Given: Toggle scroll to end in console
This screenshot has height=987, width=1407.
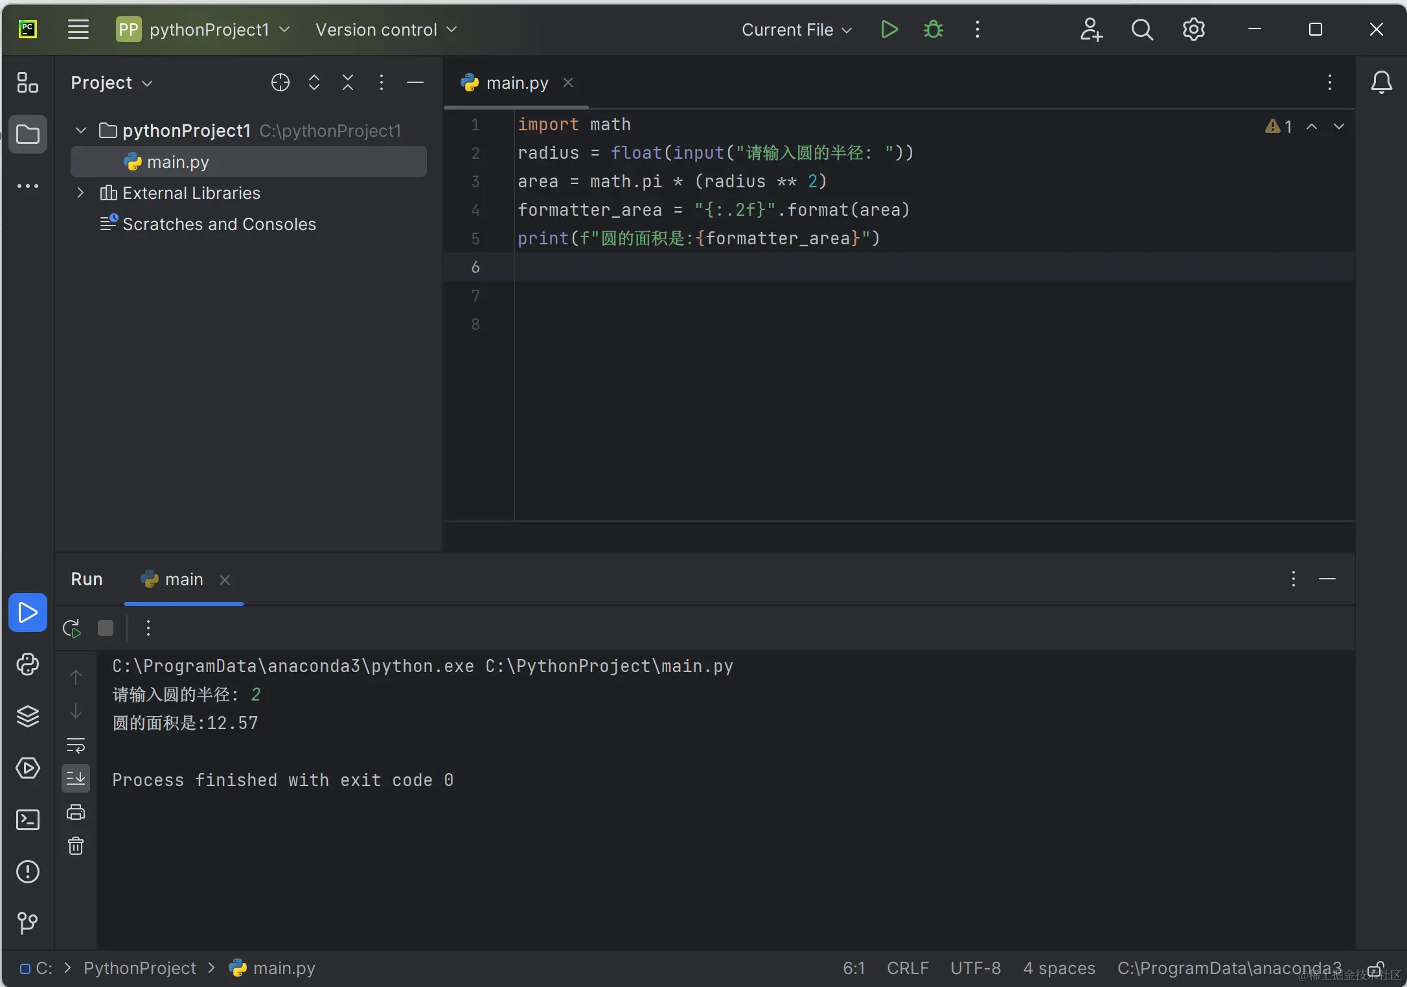Looking at the screenshot, I should click(x=76, y=778).
